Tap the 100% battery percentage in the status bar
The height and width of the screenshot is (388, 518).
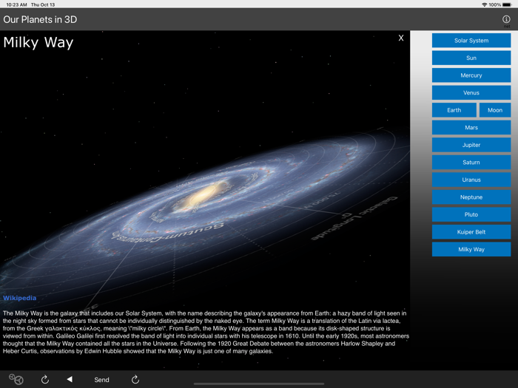(495, 4)
